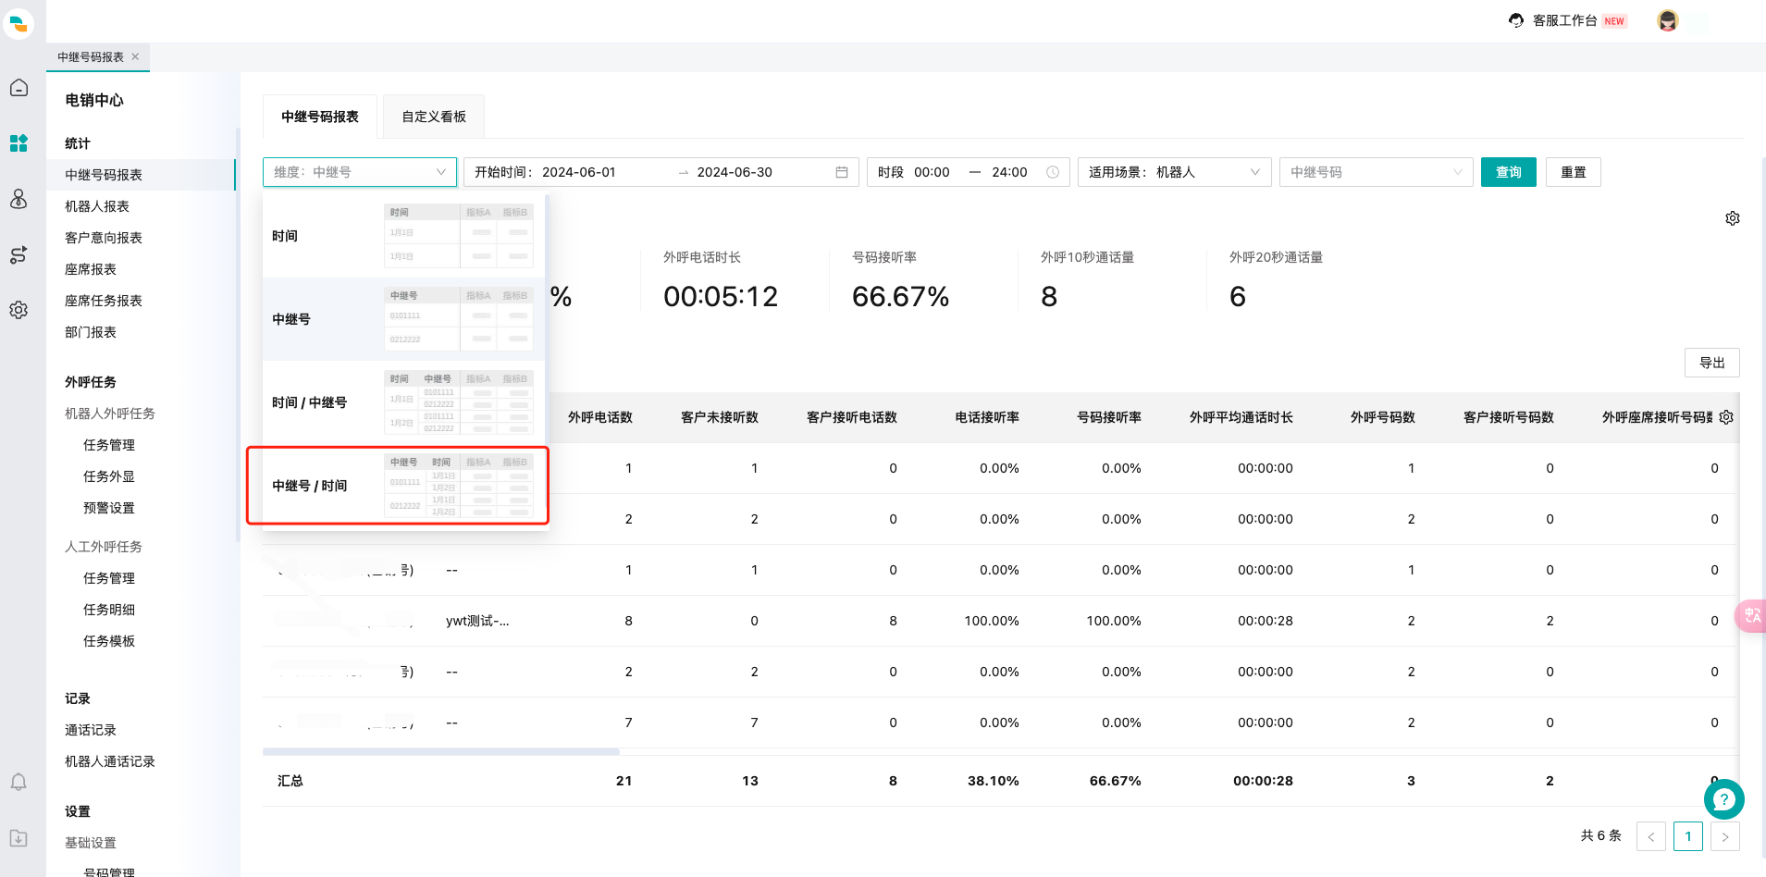Open the 中继号码 select dropdown

(x=1377, y=172)
